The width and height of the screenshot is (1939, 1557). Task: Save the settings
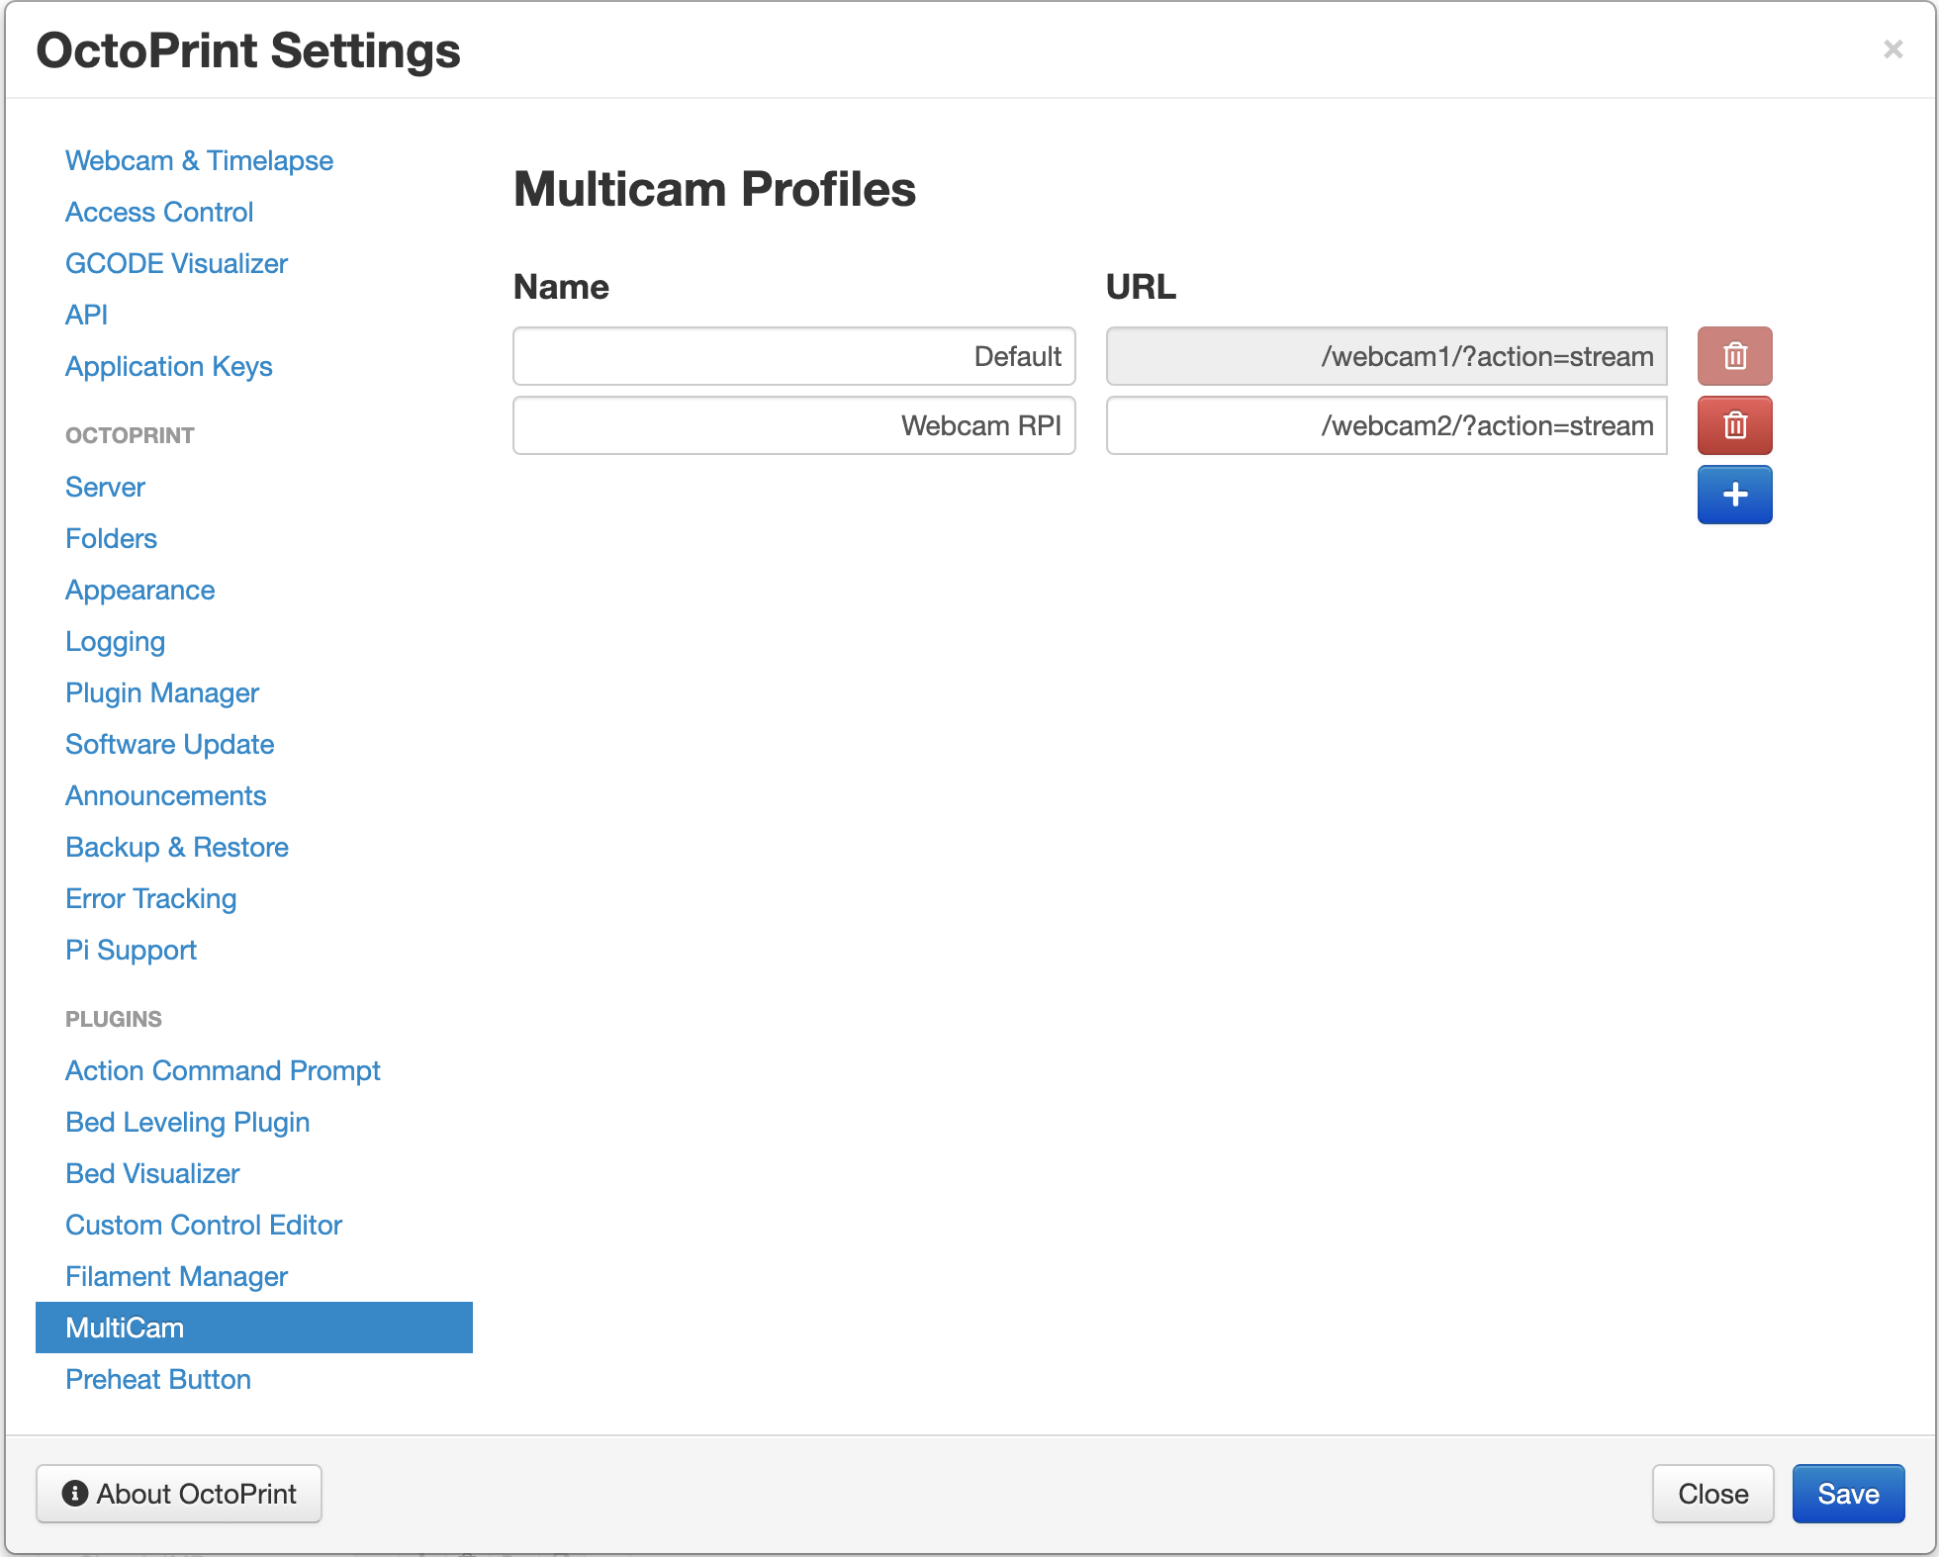coord(1848,1494)
